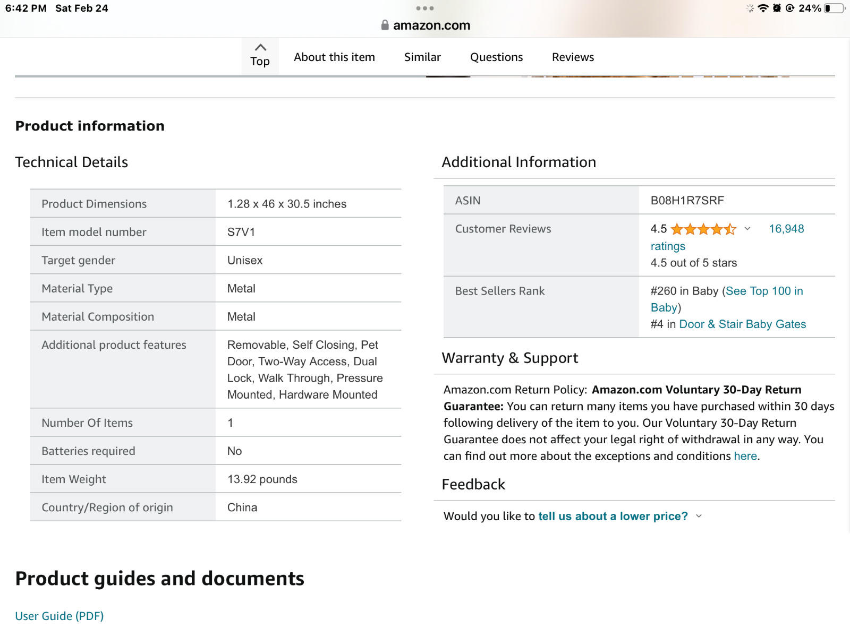Expand the star rating dropdown chevron
This screenshot has width=850, height=637.
[747, 229]
